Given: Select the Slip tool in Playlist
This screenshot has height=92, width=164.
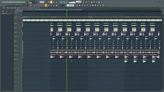Looking at the screenshot, I should click(13, 8).
